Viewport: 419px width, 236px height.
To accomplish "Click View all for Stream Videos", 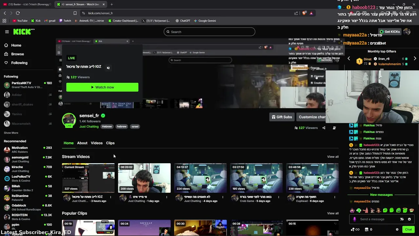I will pyautogui.click(x=333, y=157).
